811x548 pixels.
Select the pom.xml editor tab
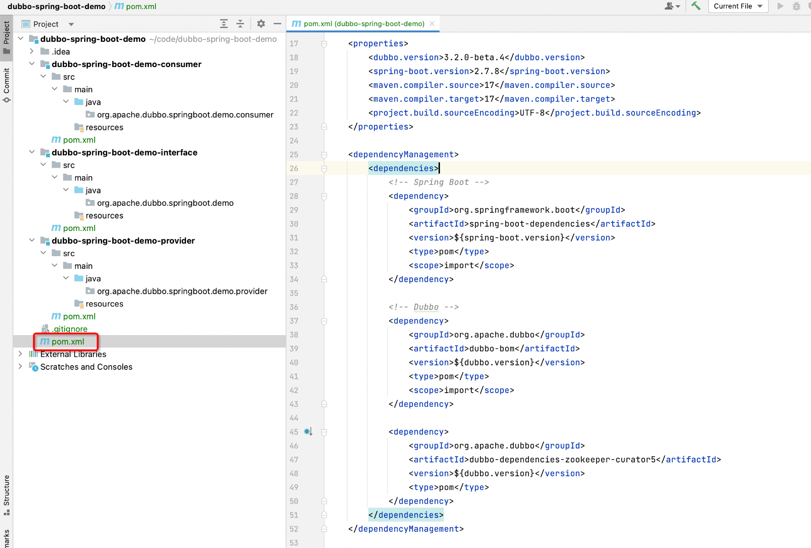(x=363, y=24)
